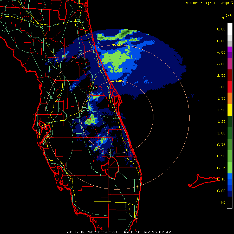Click the OHA product label
Screen dimensions: 234x234
click(x=229, y=16)
